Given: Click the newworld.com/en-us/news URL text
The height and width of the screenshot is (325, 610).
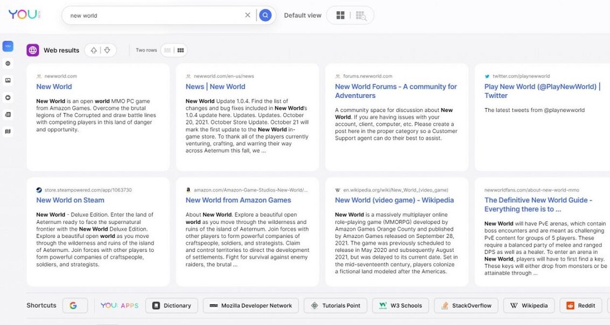Looking at the screenshot, I should point(223,76).
